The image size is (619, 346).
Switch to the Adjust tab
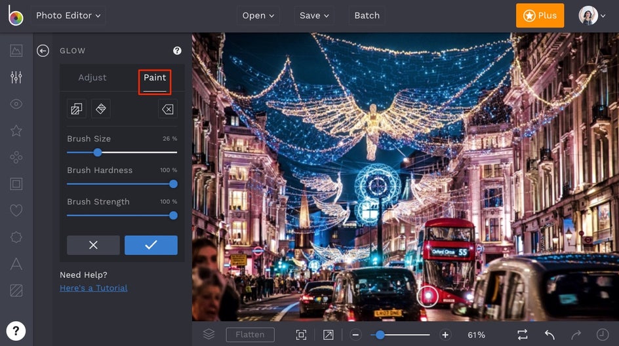coord(92,77)
